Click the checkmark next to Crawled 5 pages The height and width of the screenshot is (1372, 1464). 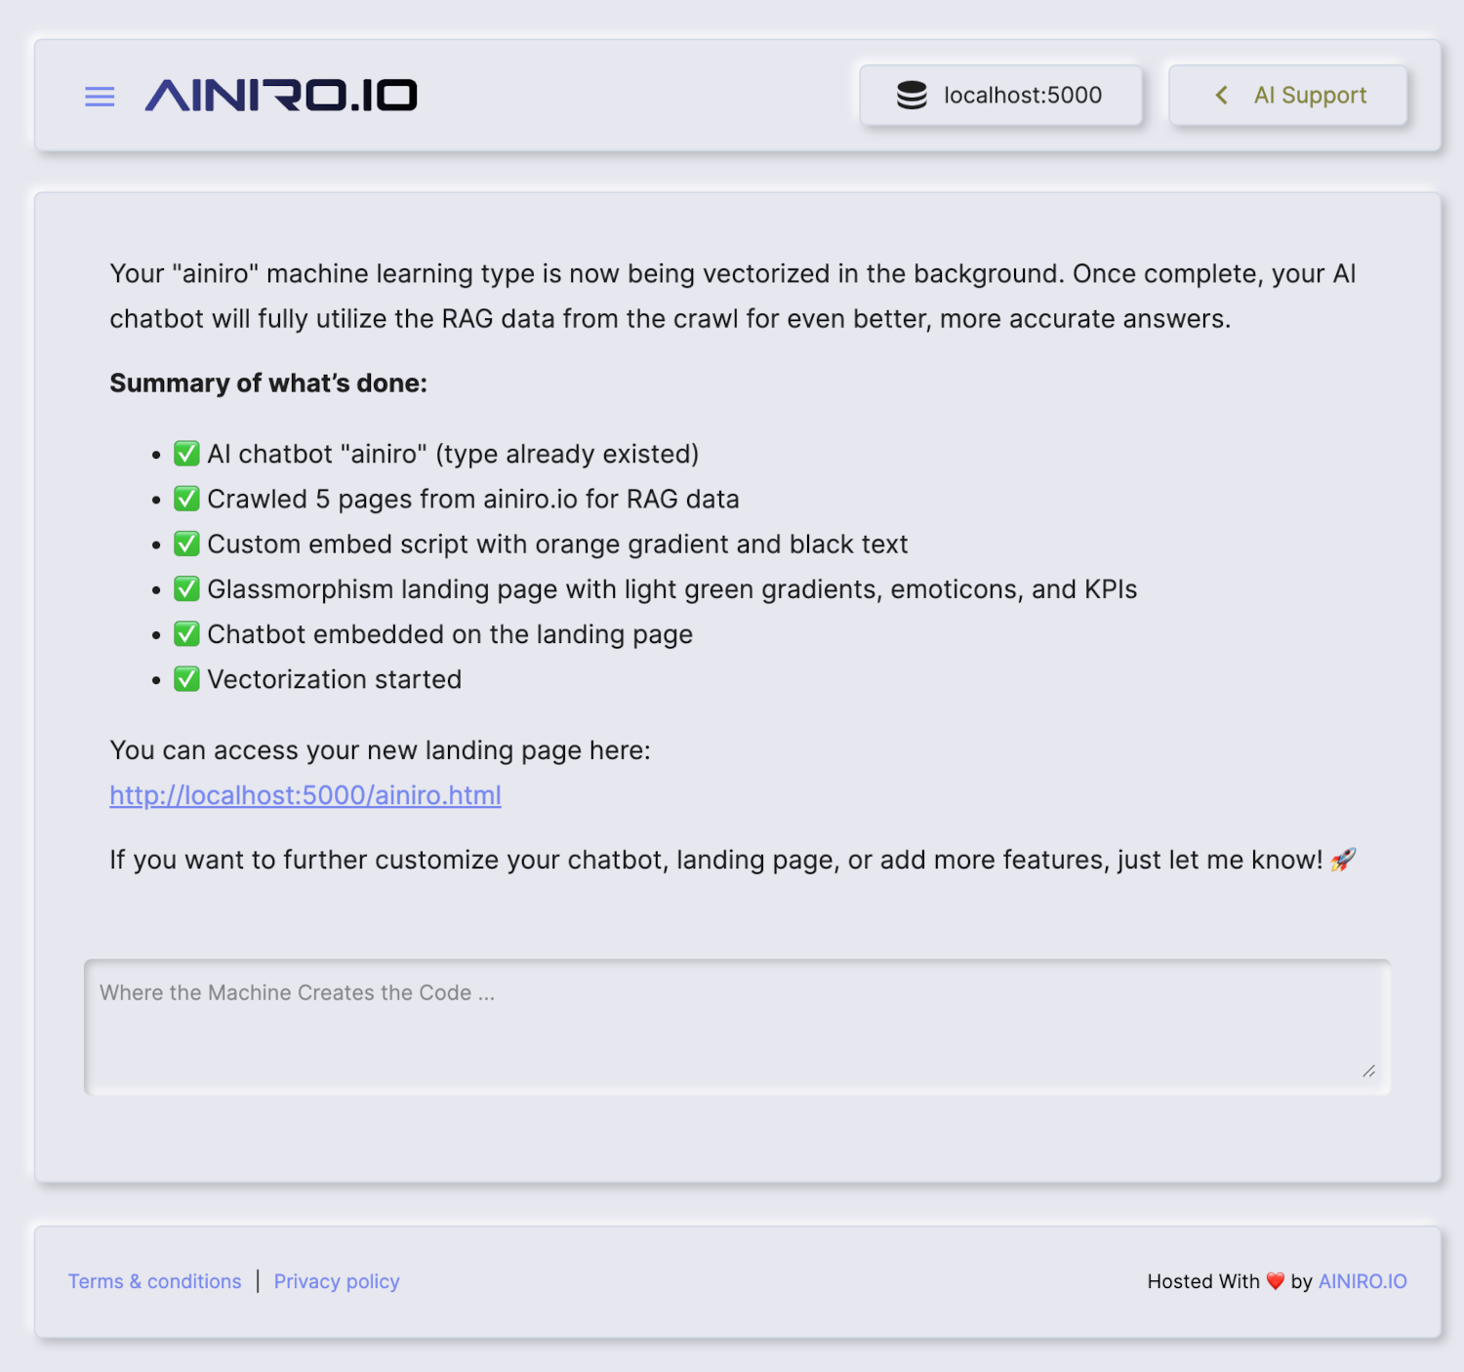click(186, 499)
